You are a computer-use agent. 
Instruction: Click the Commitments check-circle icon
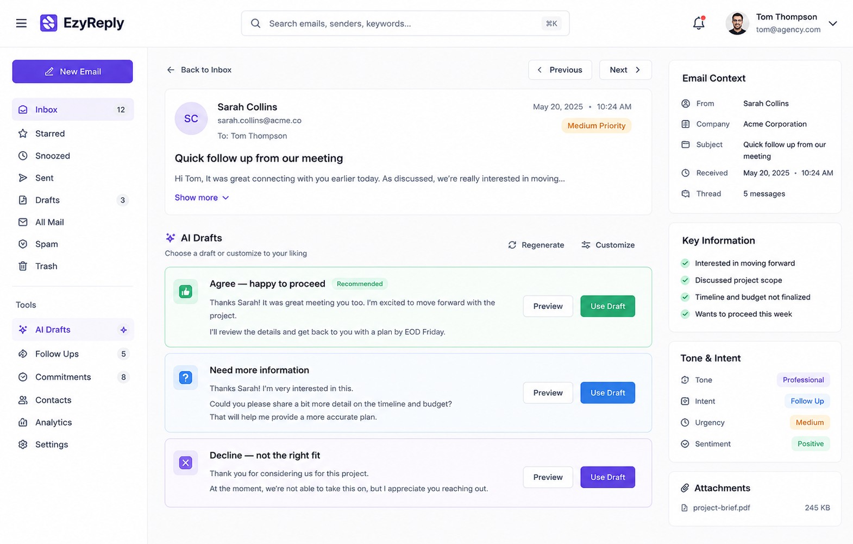[x=23, y=377]
